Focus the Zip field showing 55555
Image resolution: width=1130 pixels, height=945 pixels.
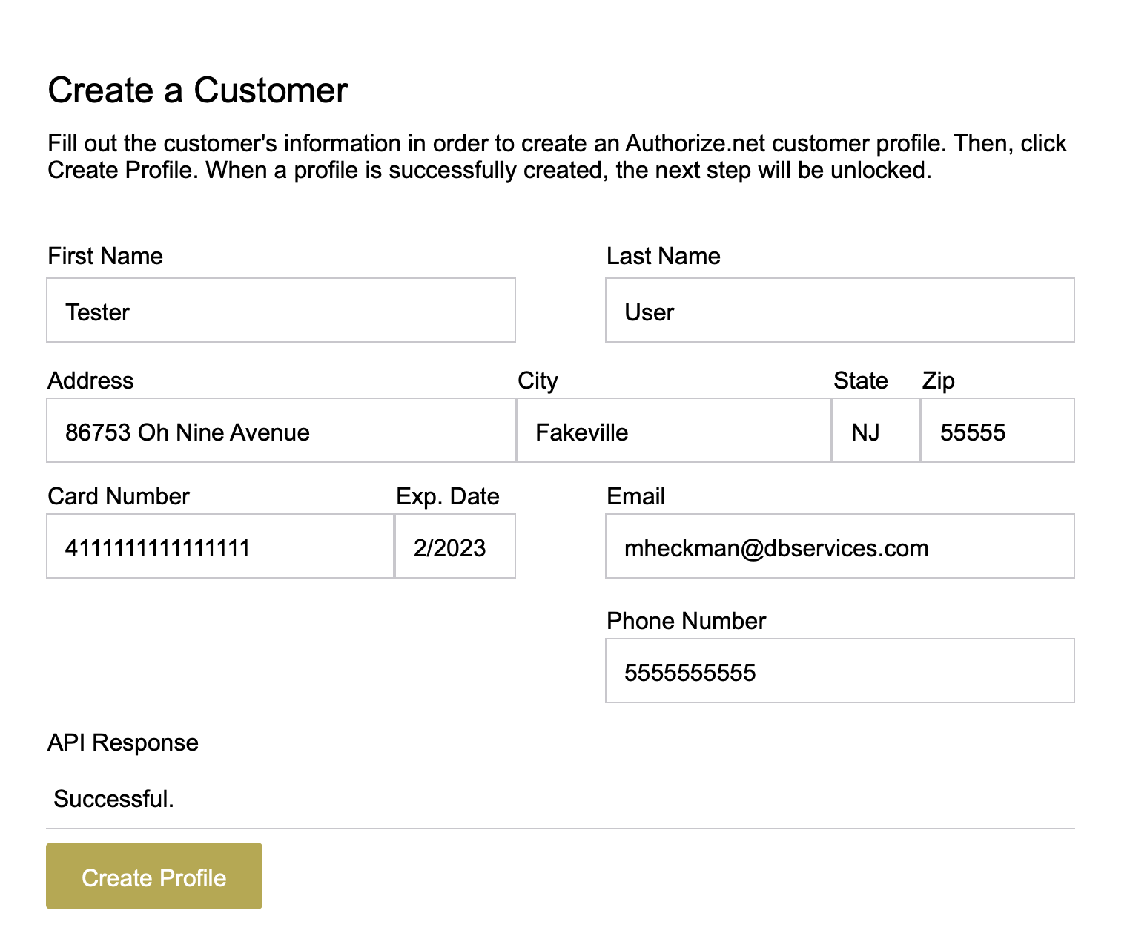pos(998,430)
